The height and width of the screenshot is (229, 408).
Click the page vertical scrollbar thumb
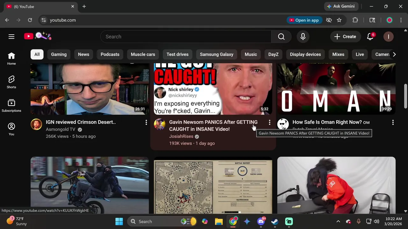405,96
